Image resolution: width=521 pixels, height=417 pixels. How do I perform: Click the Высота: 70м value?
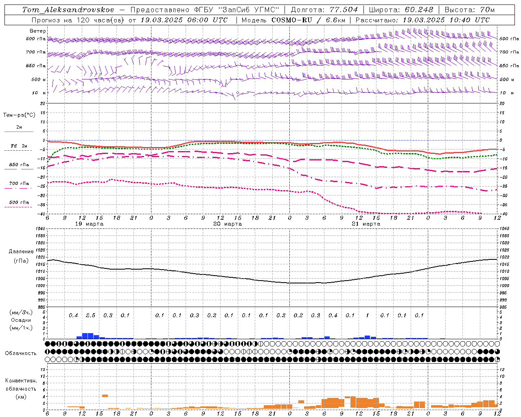click(x=469, y=9)
